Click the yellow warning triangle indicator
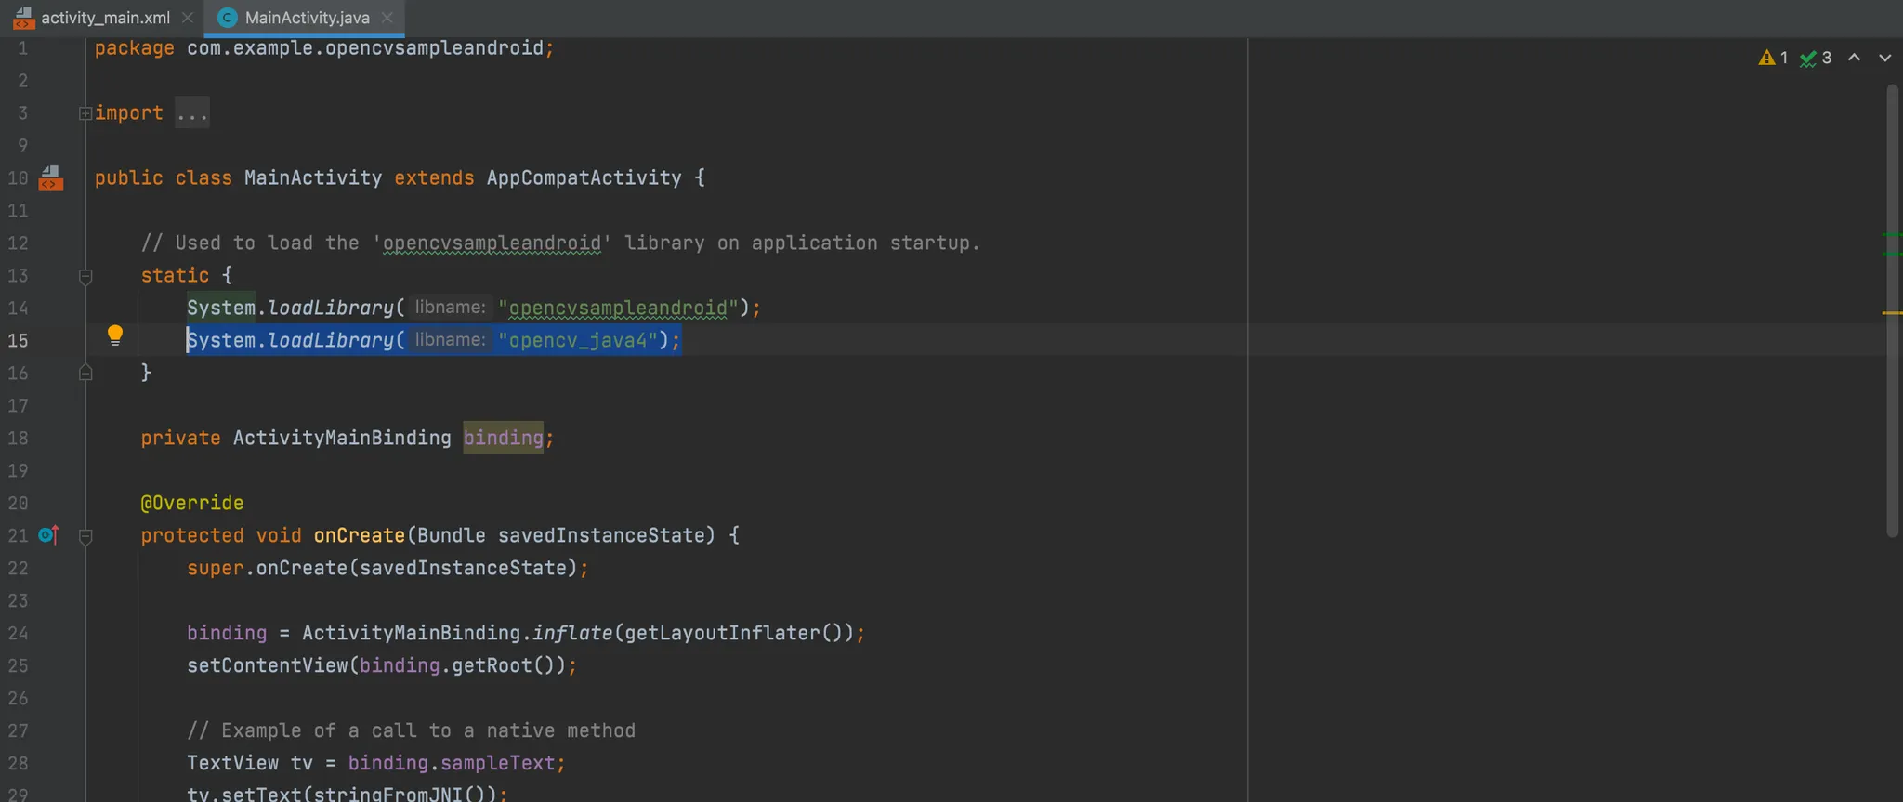 pyautogui.click(x=1766, y=58)
